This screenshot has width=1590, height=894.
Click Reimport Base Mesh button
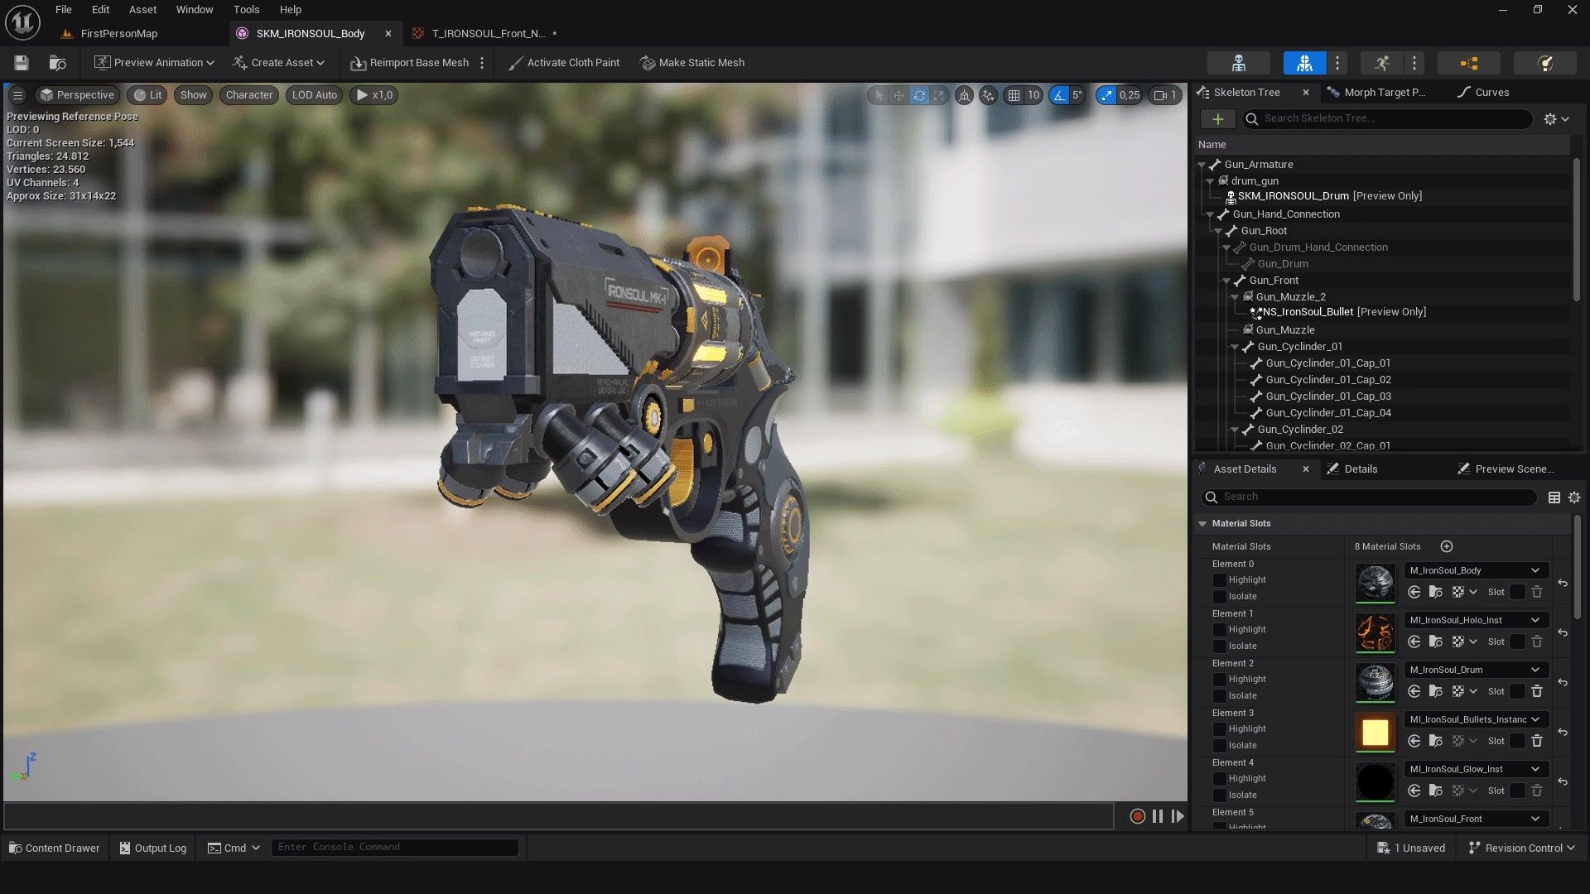coord(410,63)
